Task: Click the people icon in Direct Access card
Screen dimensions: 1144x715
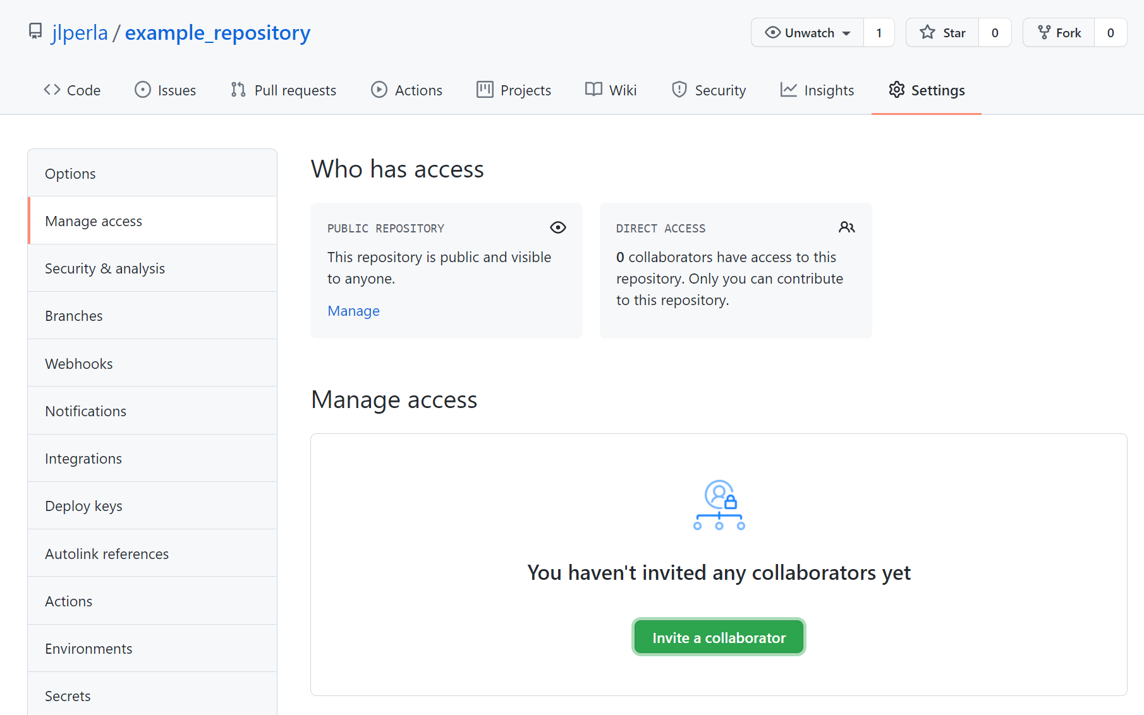Action: click(x=846, y=227)
